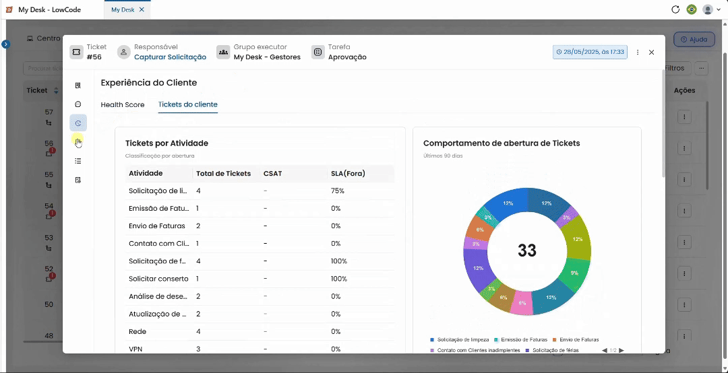Switch to the Health Score tab
This screenshot has width=728, height=373.
click(x=123, y=104)
